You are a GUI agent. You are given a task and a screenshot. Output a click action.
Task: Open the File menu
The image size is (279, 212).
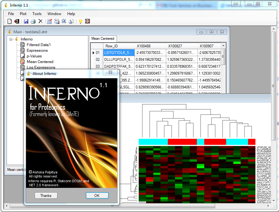[x=11, y=14]
